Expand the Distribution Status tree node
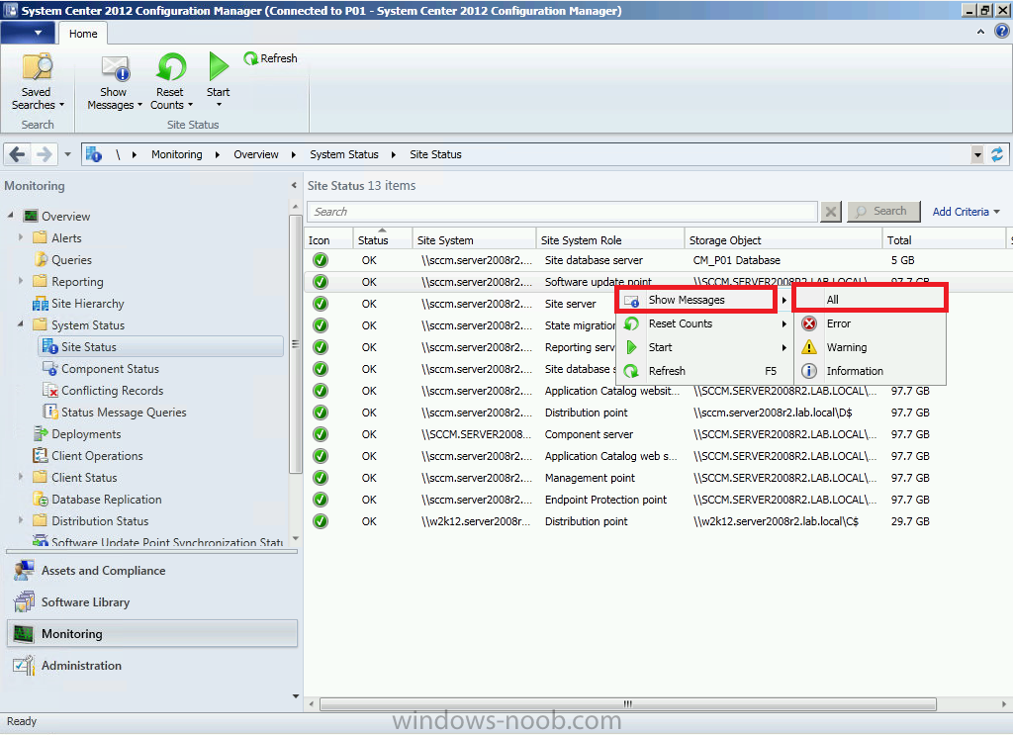 click(x=21, y=520)
